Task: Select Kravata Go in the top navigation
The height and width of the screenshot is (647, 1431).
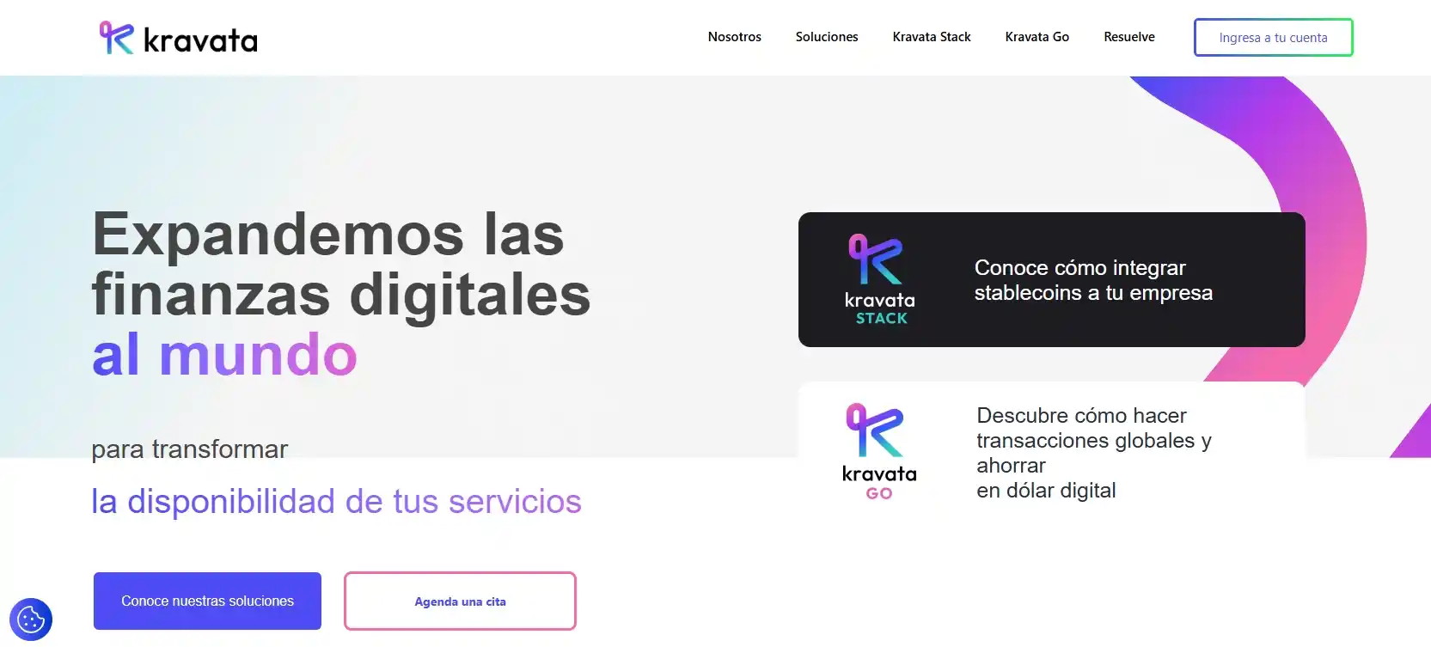Action: (x=1037, y=37)
